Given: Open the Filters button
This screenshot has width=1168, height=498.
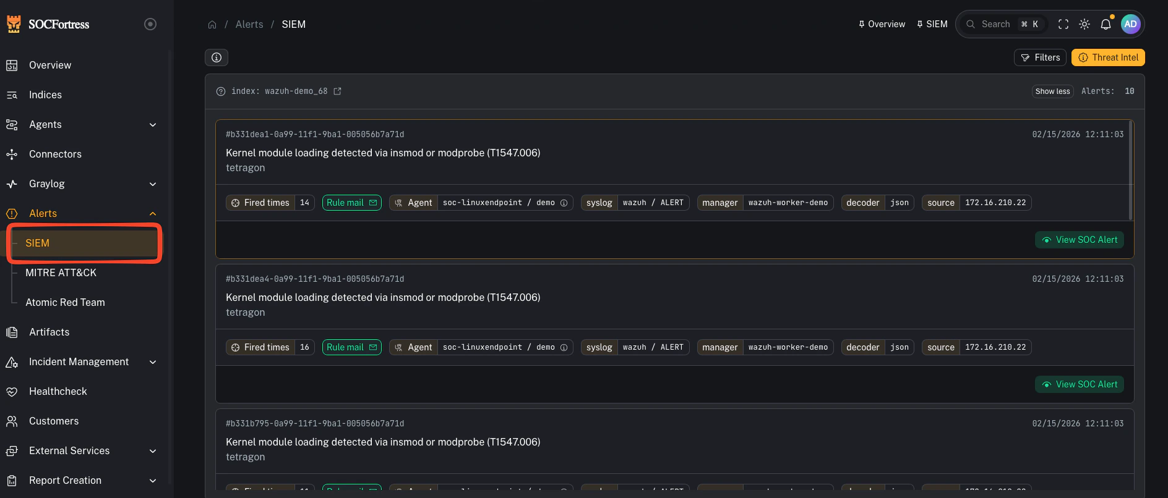Looking at the screenshot, I should [x=1040, y=57].
